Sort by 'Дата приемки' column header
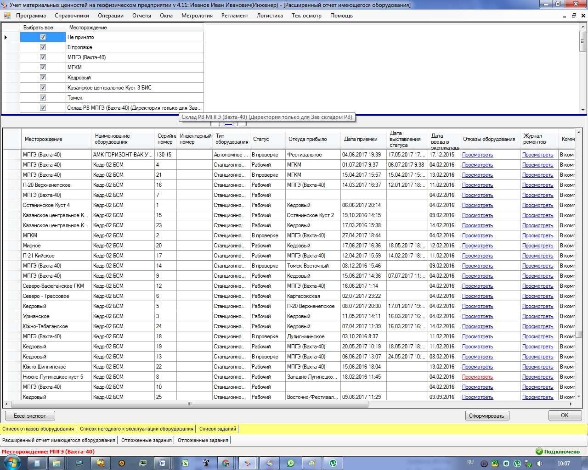The width and height of the screenshot is (588, 470). click(x=363, y=139)
